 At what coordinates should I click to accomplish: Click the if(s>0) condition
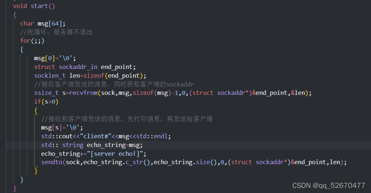(46, 101)
